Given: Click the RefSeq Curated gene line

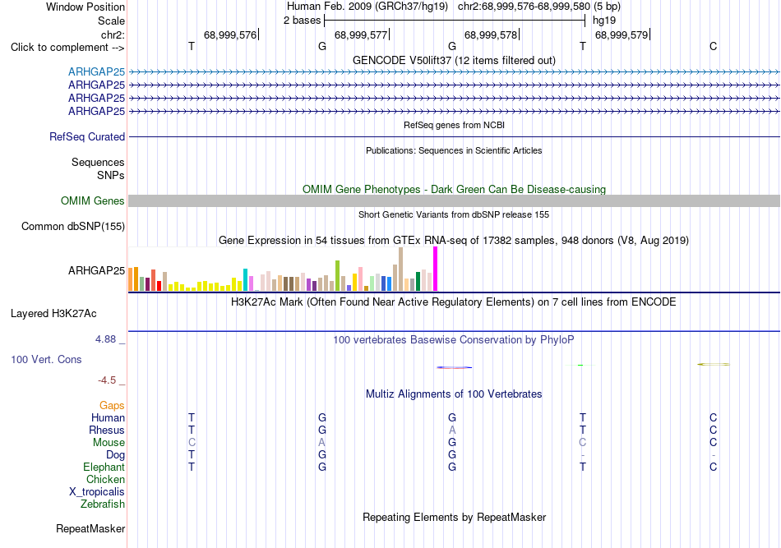Looking at the screenshot, I should [x=454, y=136].
